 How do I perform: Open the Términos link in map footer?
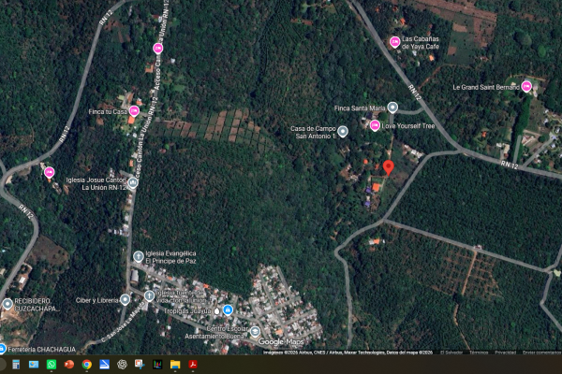(x=479, y=352)
